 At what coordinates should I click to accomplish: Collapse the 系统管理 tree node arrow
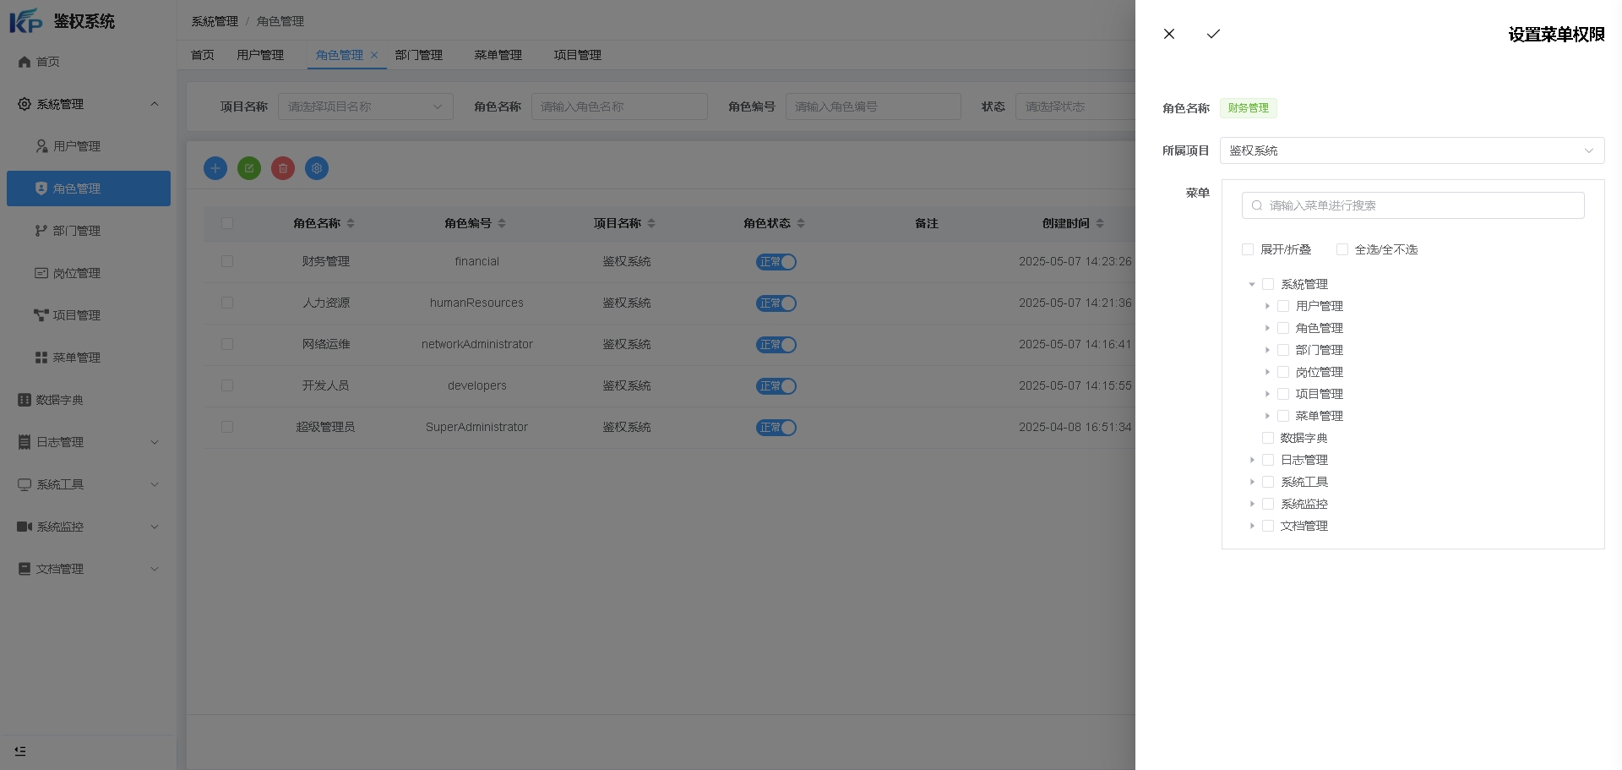[1252, 284]
